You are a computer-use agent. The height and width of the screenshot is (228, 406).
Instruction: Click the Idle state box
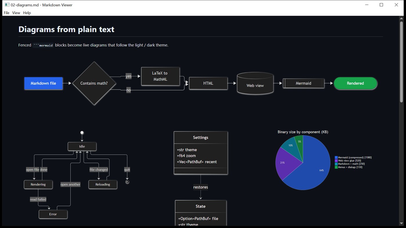[x=82, y=146]
